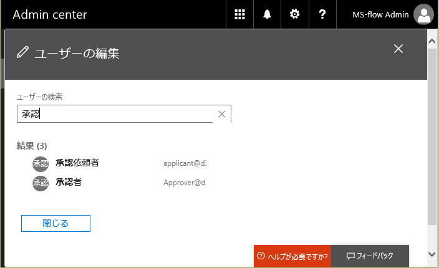Screen dimensions: 439x268
Task: Close the ユーザーの編集 panel with X
Action: coord(398,49)
